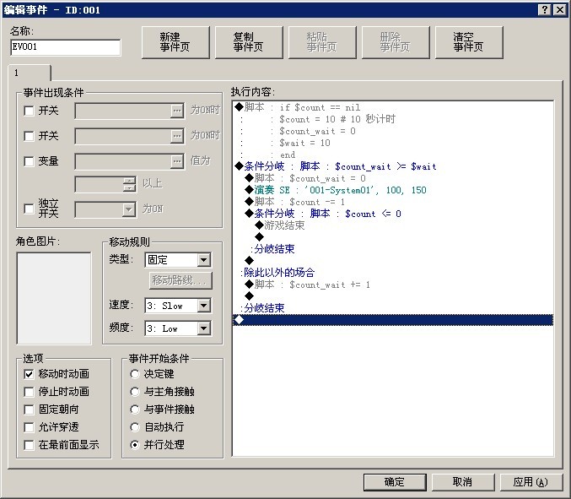The width and height of the screenshot is (571, 499).
Task: Open the 频度 dropdown showing 3: Low
Action: [178, 328]
